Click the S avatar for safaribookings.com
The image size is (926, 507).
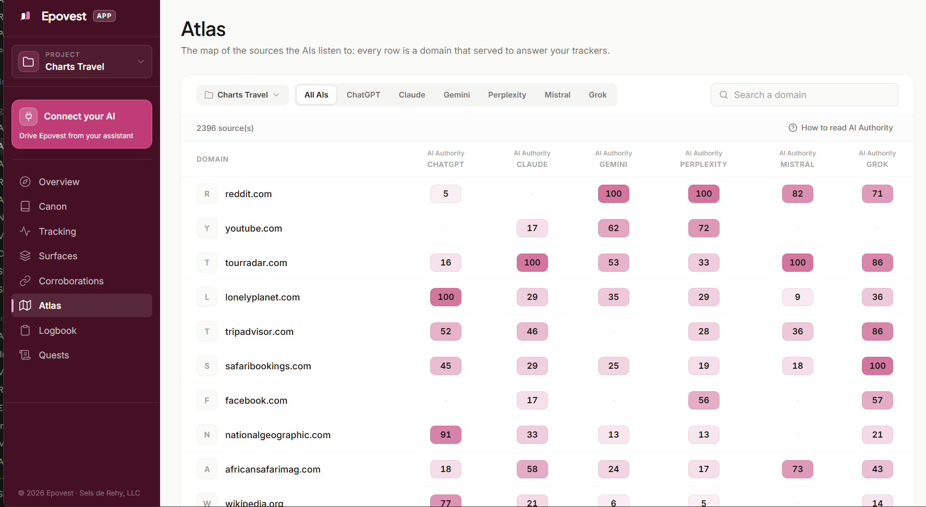pos(207,366)
